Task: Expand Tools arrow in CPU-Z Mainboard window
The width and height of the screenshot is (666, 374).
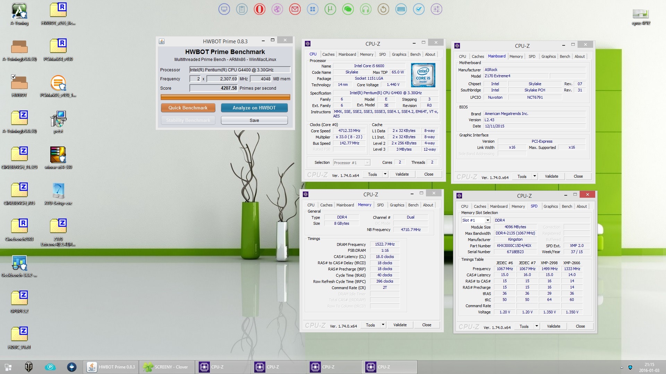Action: 535,176
